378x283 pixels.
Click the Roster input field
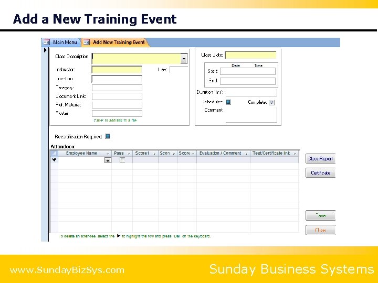117,113
